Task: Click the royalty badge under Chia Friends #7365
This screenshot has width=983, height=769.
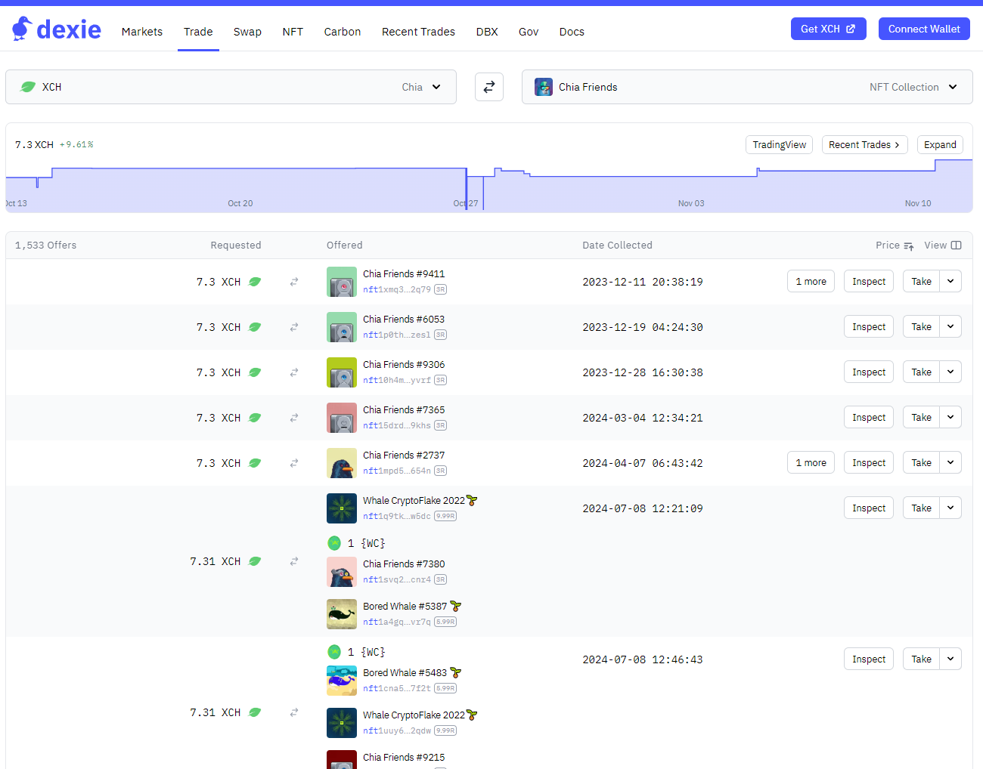Action: pyautogui.click(x=441, y=425)
